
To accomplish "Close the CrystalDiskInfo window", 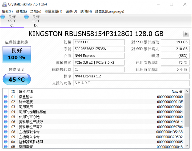I will click(185, 4).
